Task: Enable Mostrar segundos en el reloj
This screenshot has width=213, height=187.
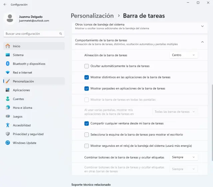Action: (87, 146)
